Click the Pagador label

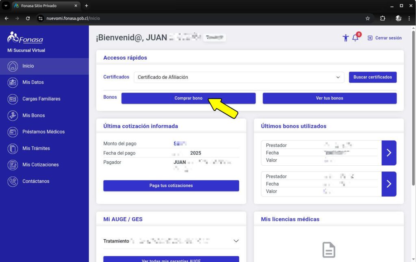(x=112, y=162)
